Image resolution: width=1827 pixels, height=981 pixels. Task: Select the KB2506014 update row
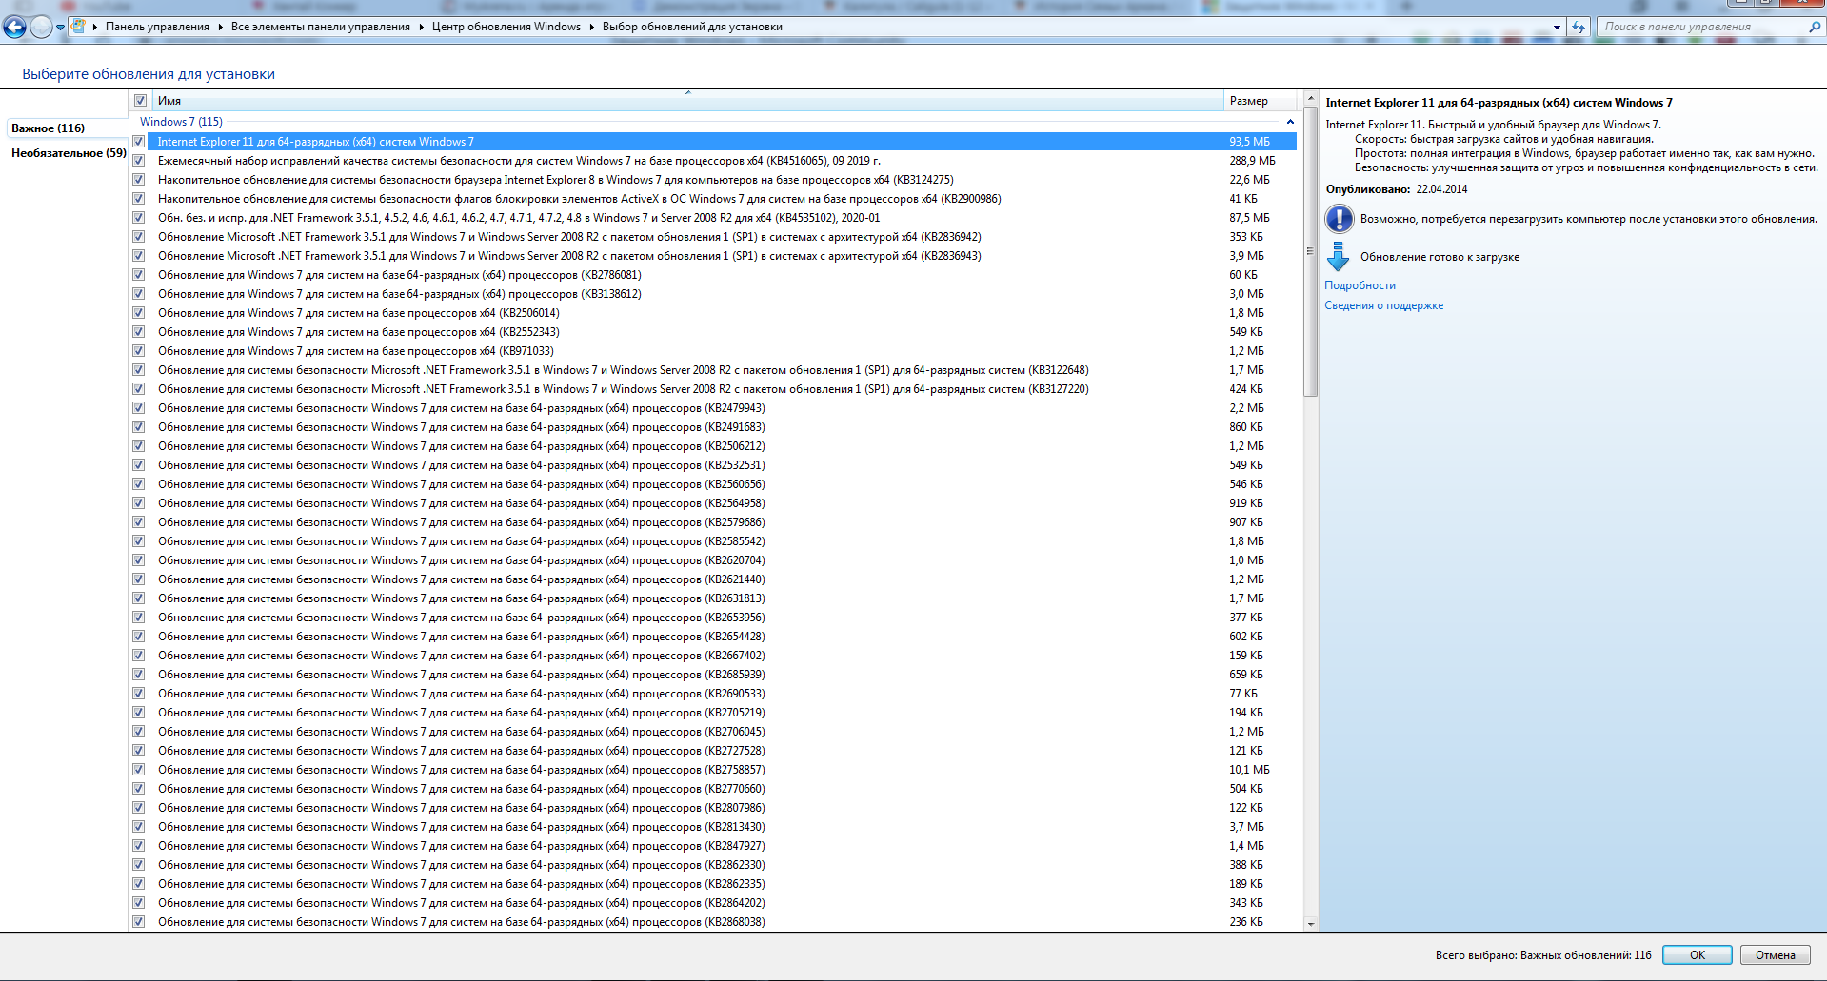point(713,313)
